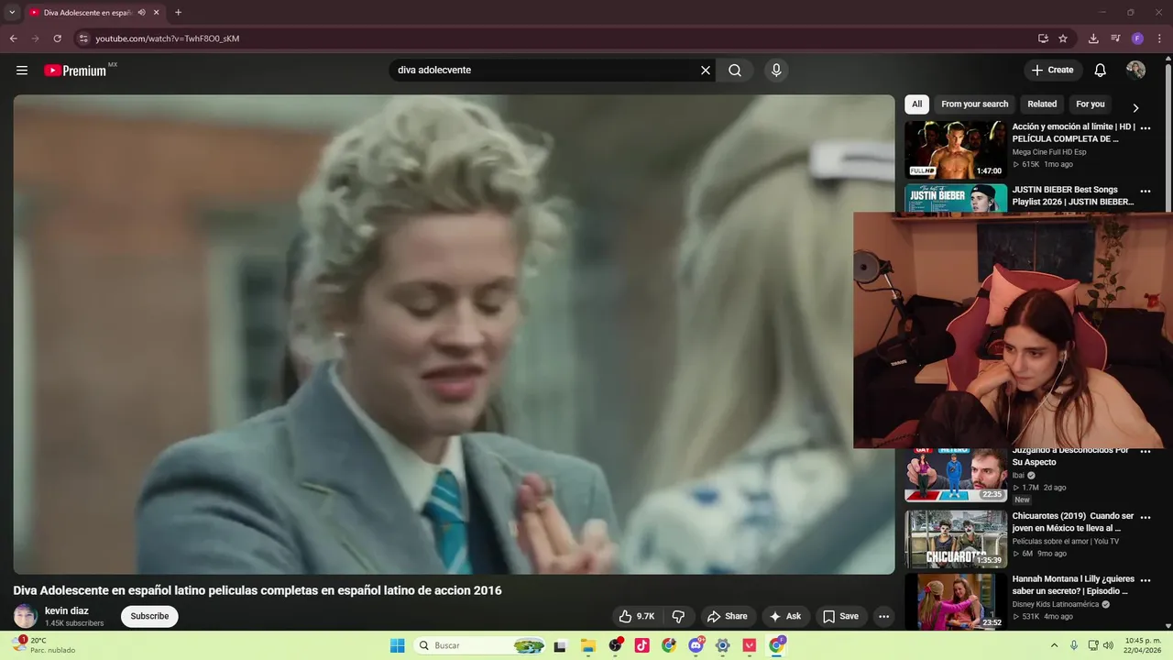
Task: Open the weather widget 20°C
Action: [44, 645]
